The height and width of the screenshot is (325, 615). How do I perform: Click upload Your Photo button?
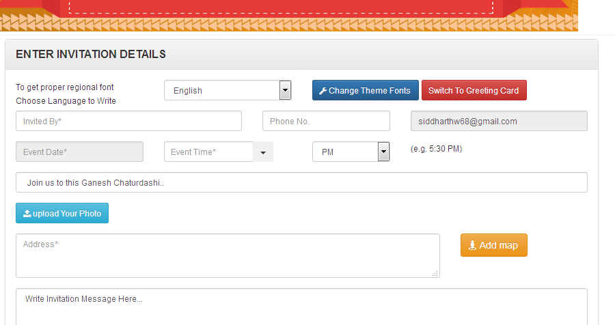(x=62, y=213)
